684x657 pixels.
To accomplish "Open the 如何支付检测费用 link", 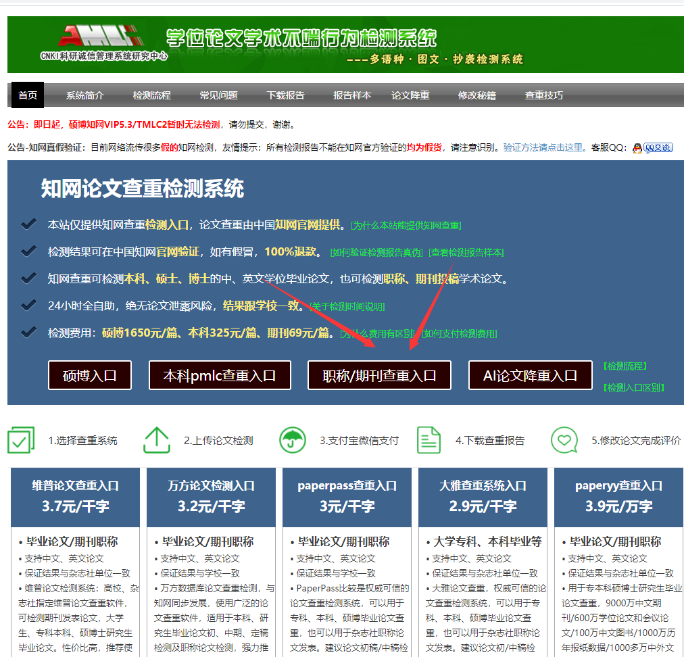I will (x=460, y=334).
